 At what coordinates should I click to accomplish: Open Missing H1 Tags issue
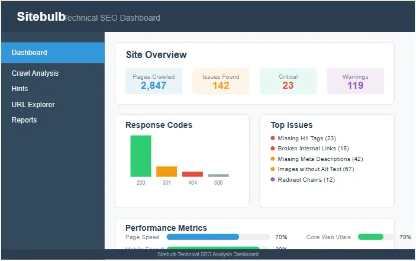pyautogui.click(x=307, y=138)
